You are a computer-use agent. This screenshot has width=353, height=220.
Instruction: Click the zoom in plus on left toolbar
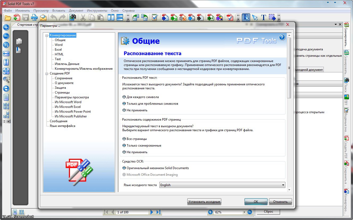click(x=6, y=27)
